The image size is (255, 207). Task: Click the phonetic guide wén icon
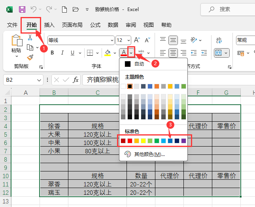click(141, 53)
